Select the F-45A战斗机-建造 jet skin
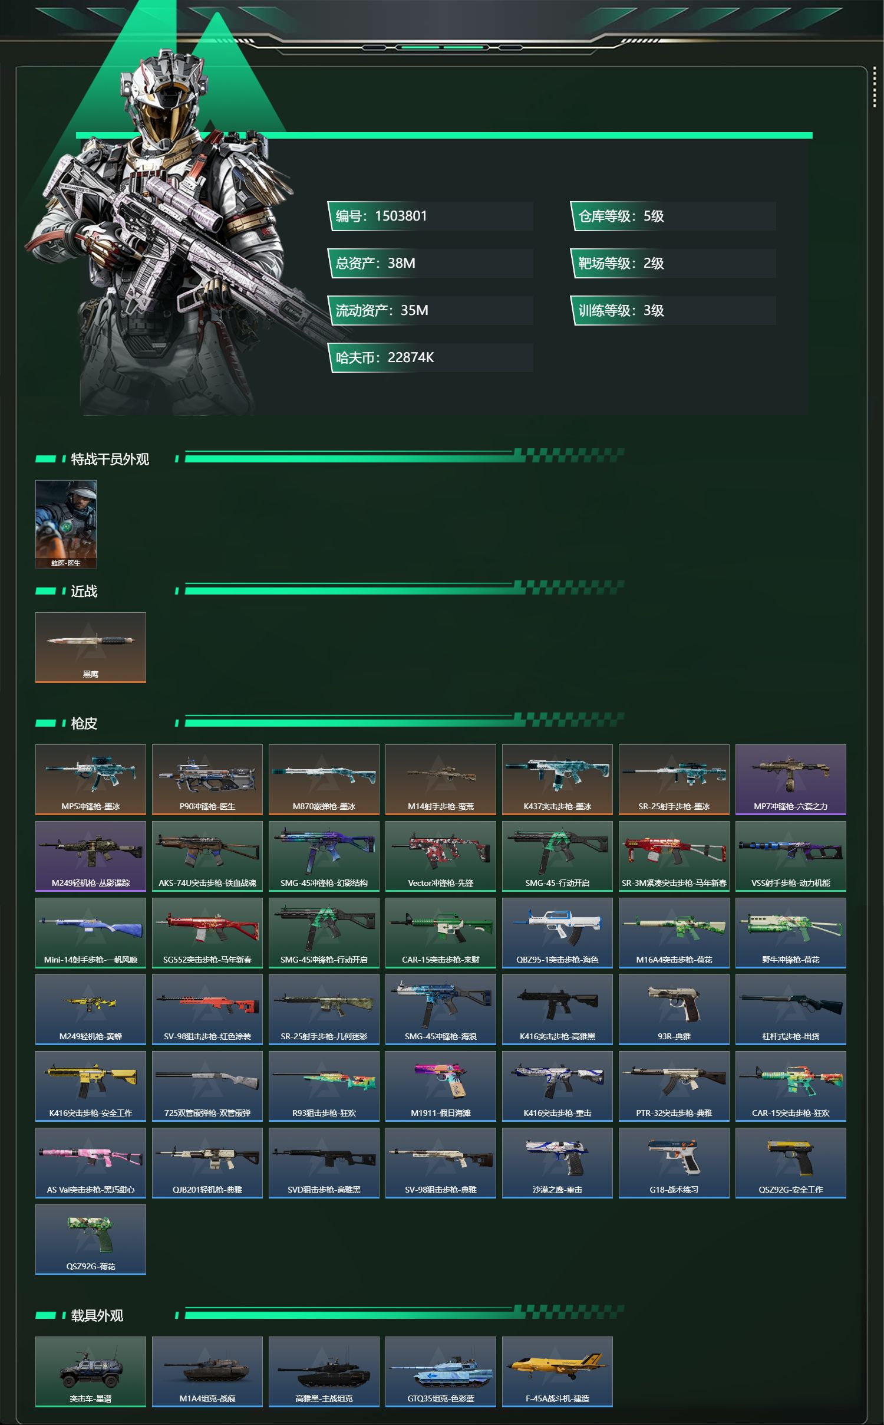This screenshot has height=1425, width=884. click(x=558, y=1371)
